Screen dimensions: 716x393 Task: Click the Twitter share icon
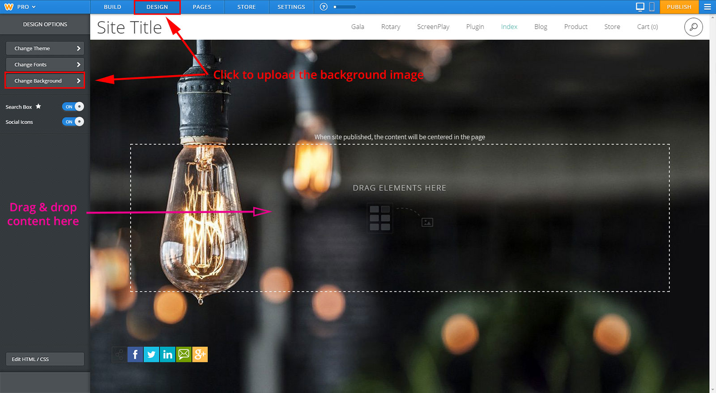[x=151, y=355]
